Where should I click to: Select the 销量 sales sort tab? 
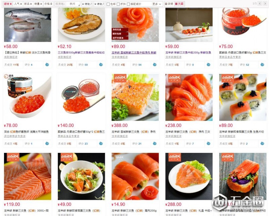click(38, 4)
